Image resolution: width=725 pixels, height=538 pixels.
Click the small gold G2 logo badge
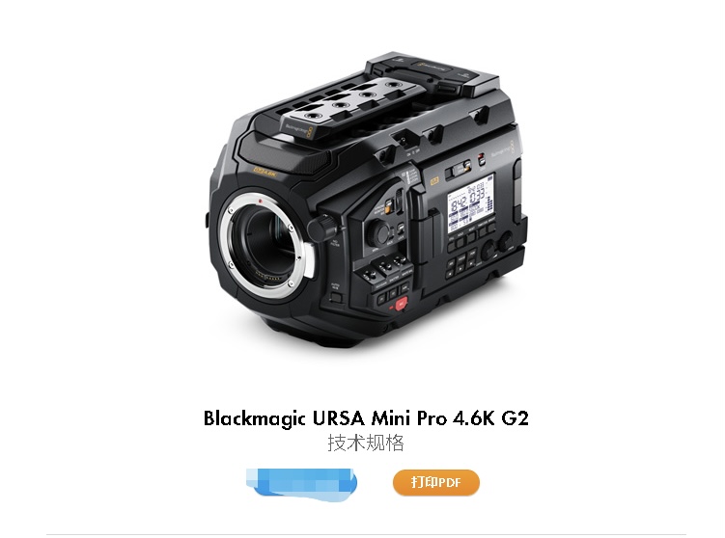point(434,181)
